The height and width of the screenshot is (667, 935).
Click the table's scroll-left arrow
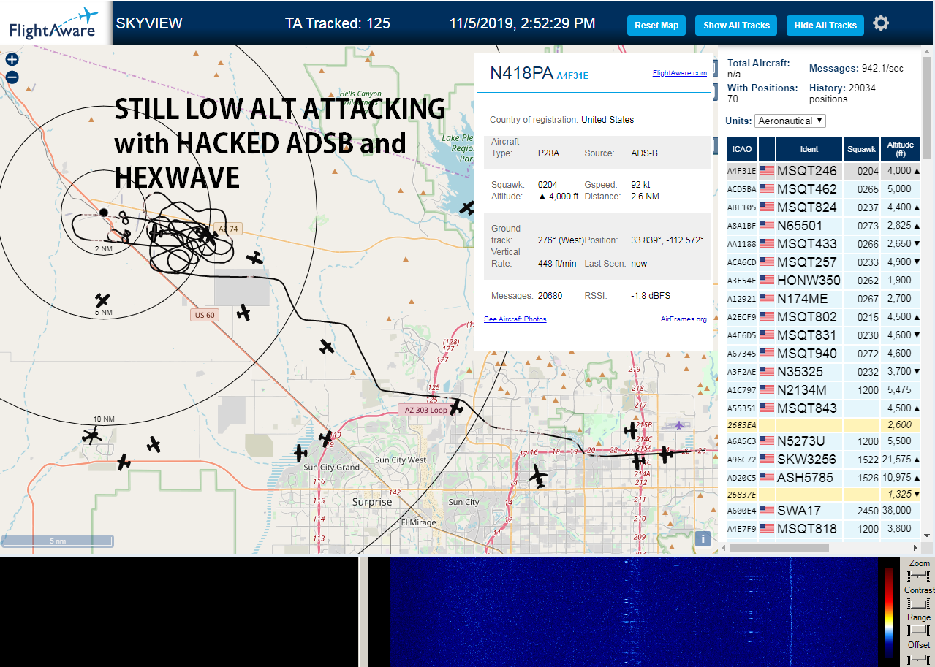(x=724, y=547)
